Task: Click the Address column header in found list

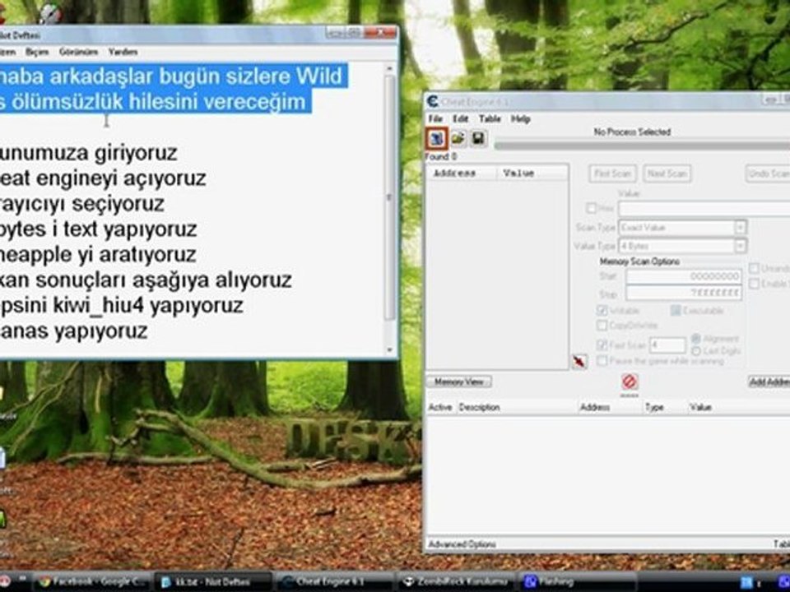Action: coord(462,173)
